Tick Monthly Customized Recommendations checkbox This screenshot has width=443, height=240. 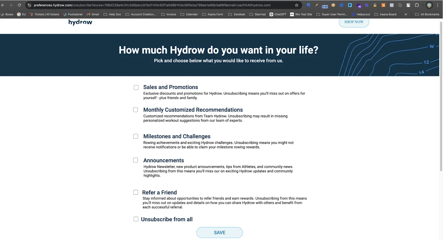pos(135,110)
